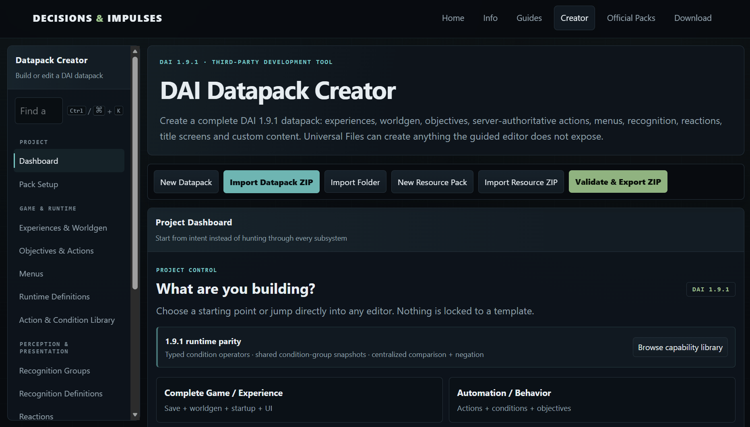Click the sidebar vertical scrollbar thumb
Viewport: 750px width, 427px height.
coord(135,173)
